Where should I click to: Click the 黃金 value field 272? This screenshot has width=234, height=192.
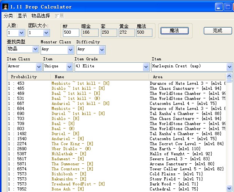[x=127, y=33]
